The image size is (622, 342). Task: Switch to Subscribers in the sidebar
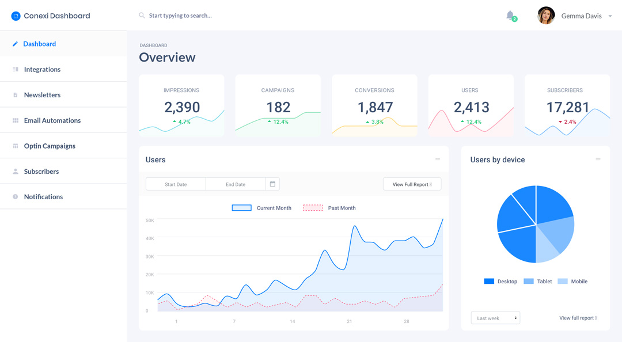pyautogui.click(x=41, y=171)
